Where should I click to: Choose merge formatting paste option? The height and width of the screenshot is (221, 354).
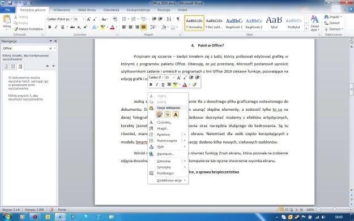(167, 114)
